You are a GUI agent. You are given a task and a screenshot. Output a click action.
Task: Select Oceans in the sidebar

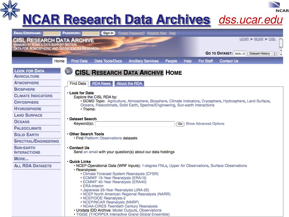coord(22,122)
